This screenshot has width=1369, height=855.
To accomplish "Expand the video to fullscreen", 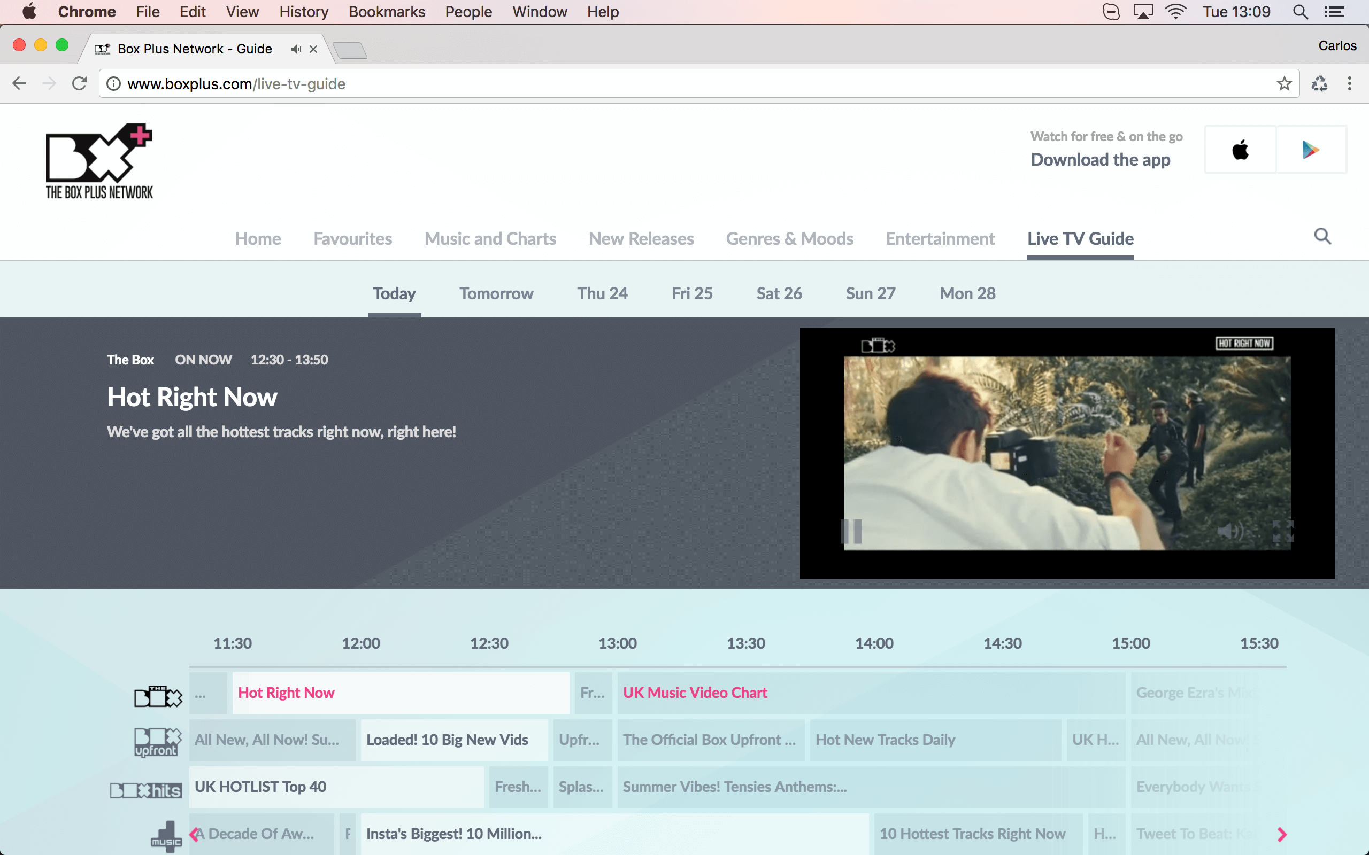I will pyautogui.click(x=1283, y=531).
